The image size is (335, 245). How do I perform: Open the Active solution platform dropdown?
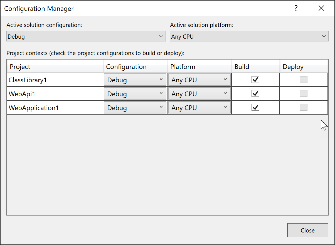[x=249, y=36]
